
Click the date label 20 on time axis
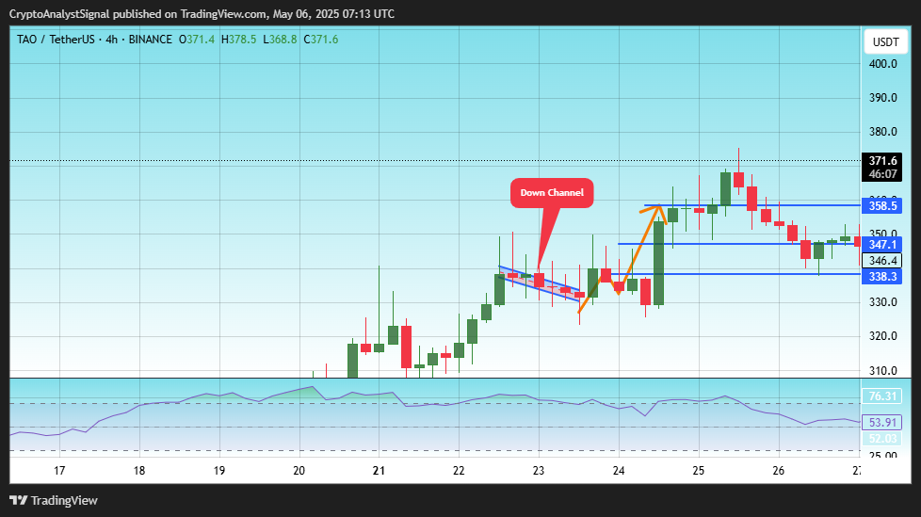coord(299,471)
